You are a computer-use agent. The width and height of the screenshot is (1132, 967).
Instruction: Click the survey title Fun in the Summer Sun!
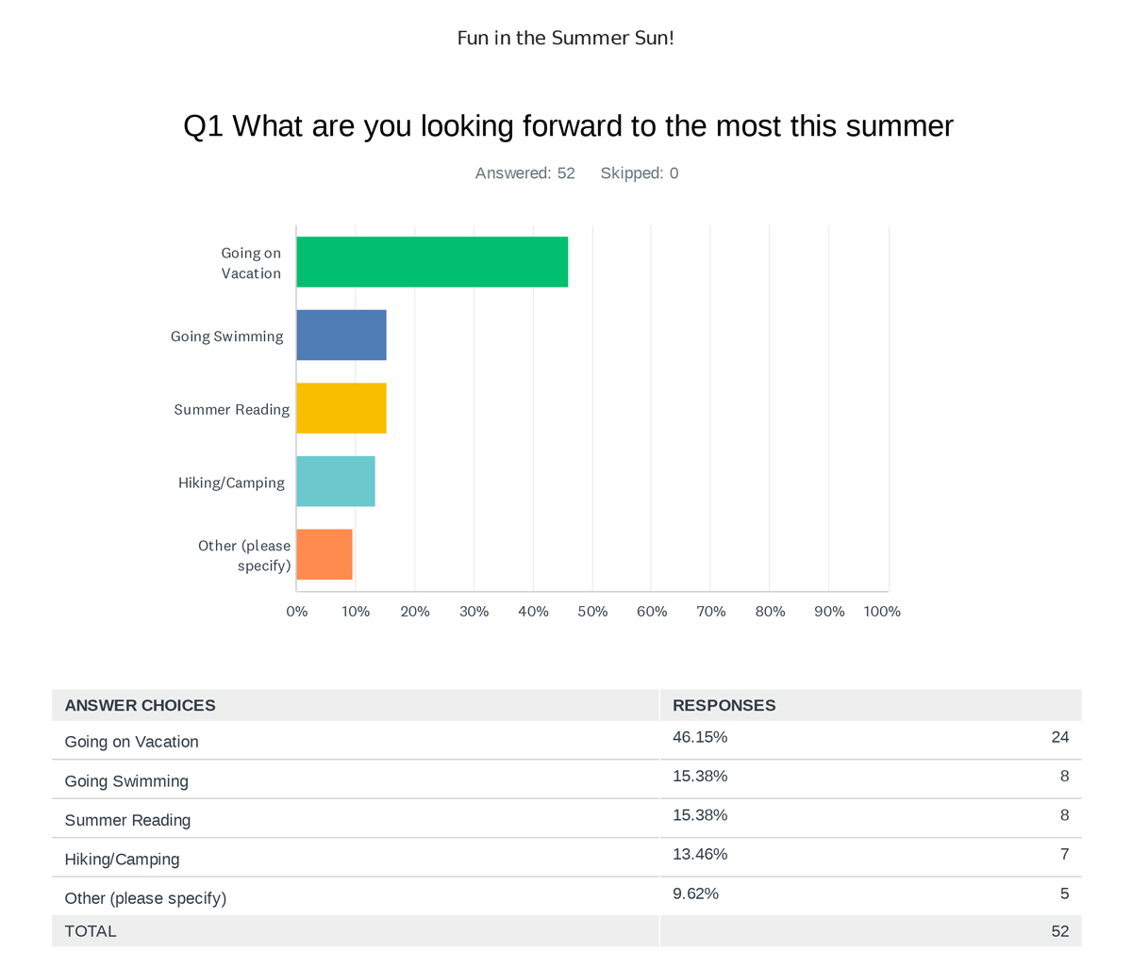[565, 39]
